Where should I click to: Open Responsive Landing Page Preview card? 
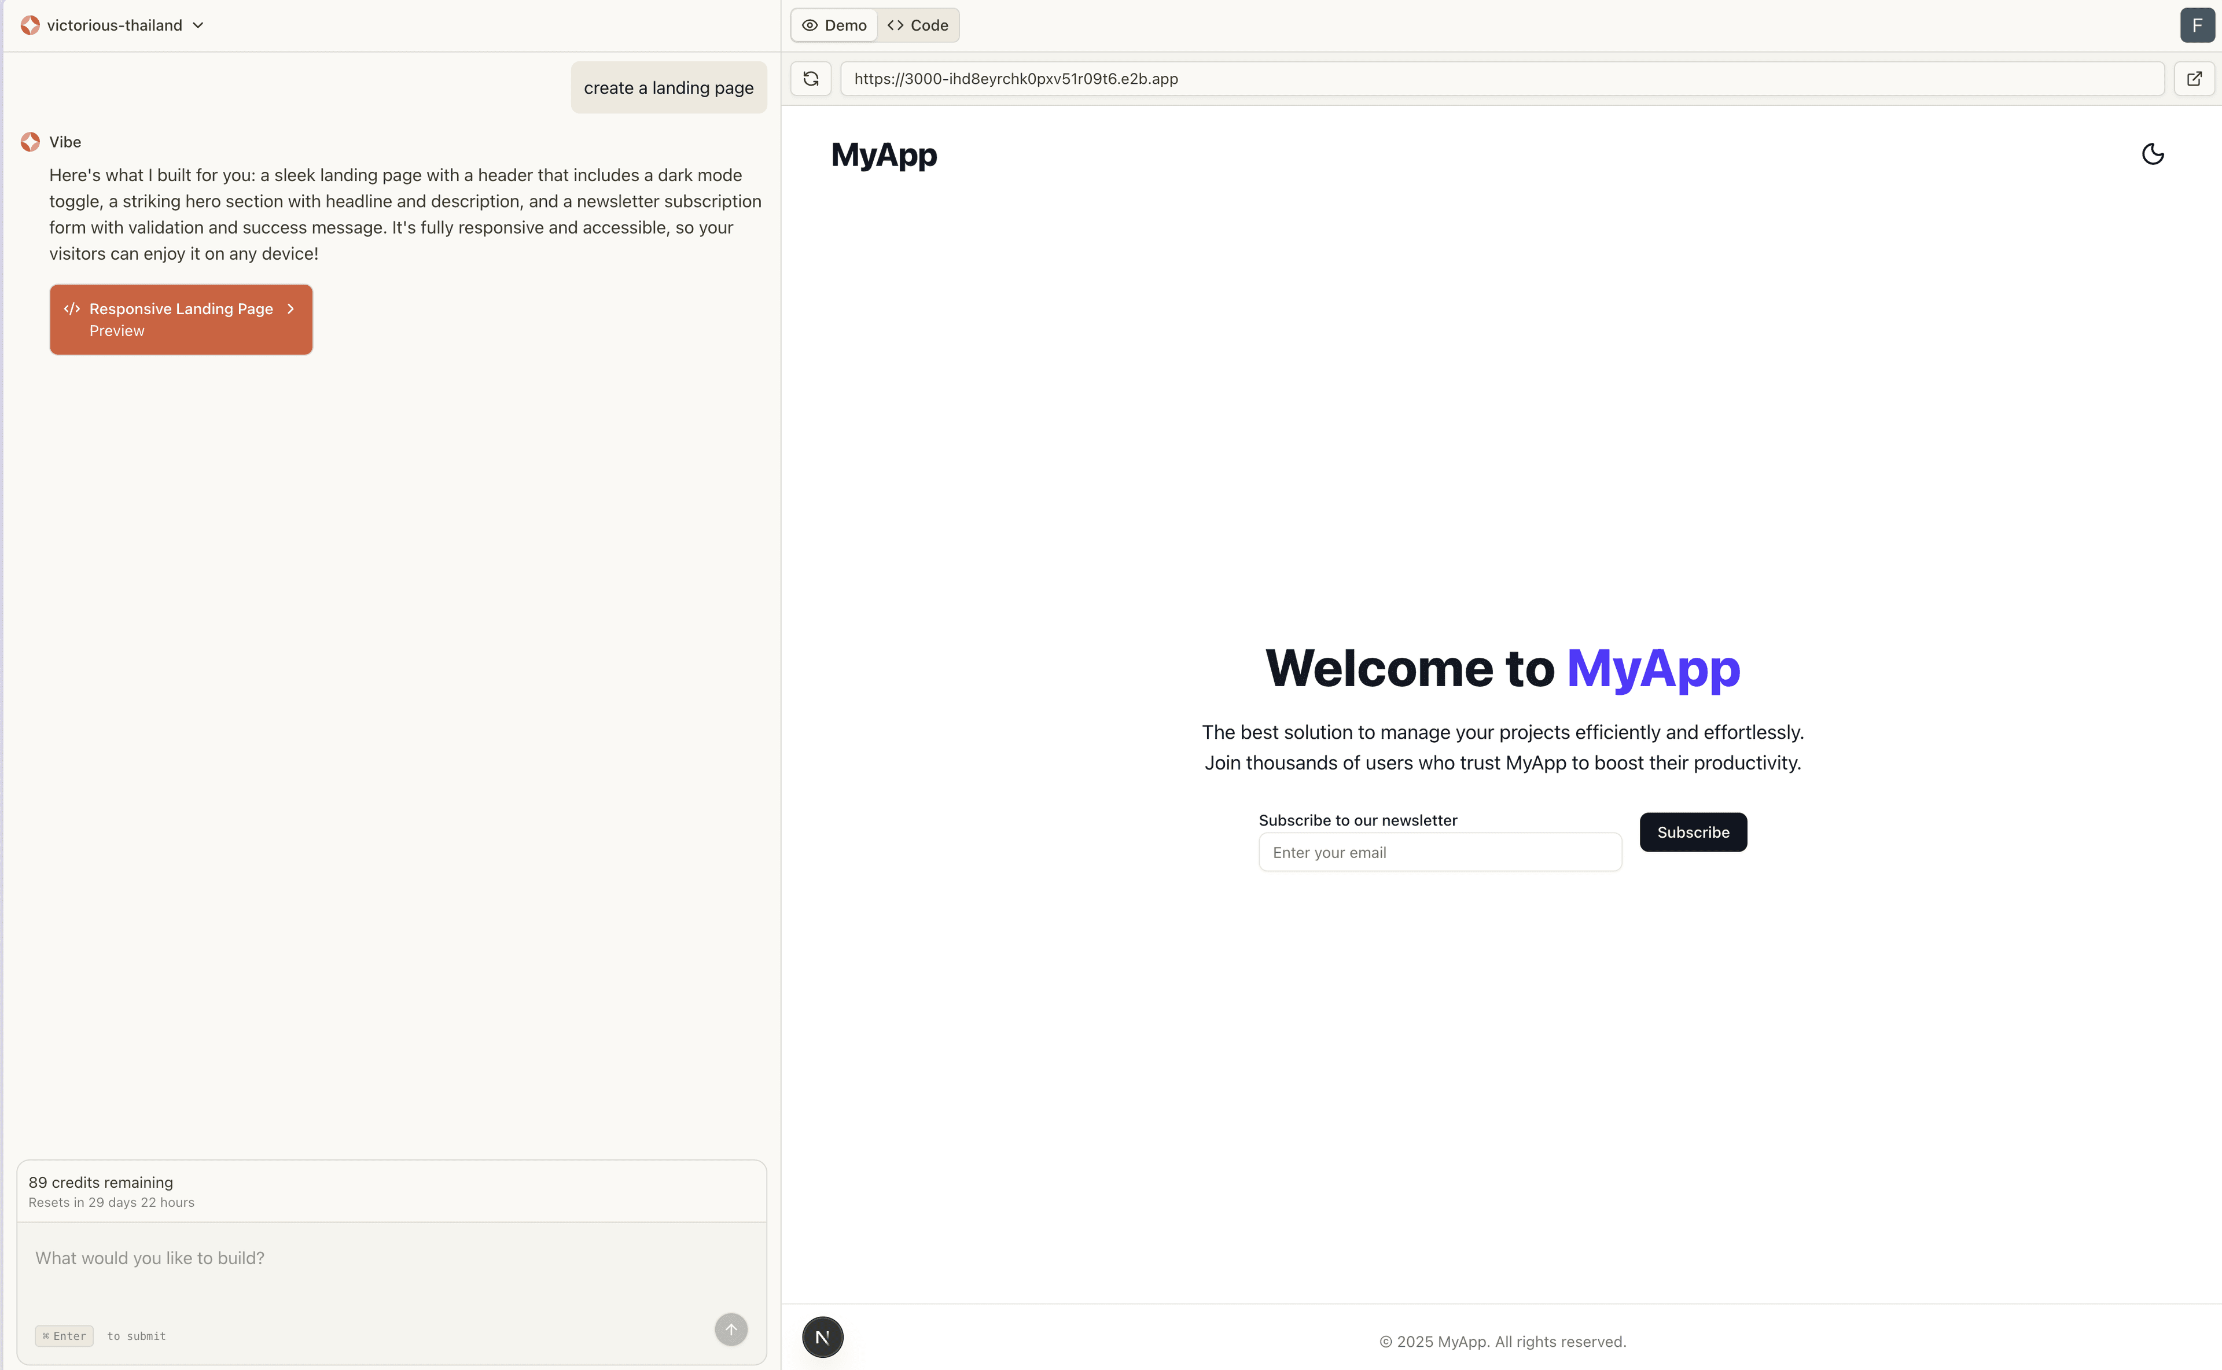click(x=181, y=320)
